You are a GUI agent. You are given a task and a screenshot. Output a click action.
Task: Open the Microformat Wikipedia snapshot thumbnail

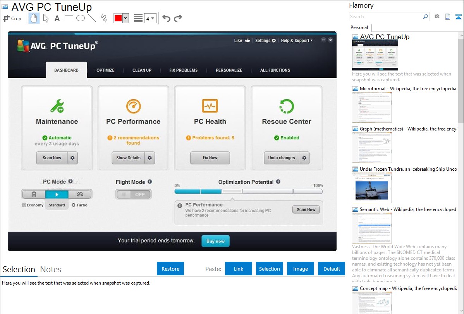372,107
